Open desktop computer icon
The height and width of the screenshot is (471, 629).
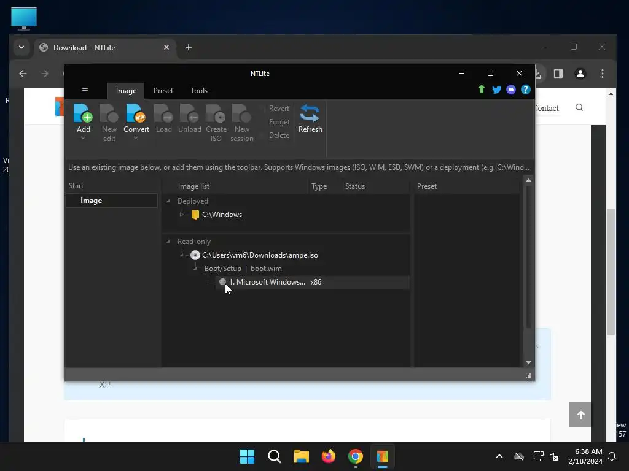pos(24,18)
